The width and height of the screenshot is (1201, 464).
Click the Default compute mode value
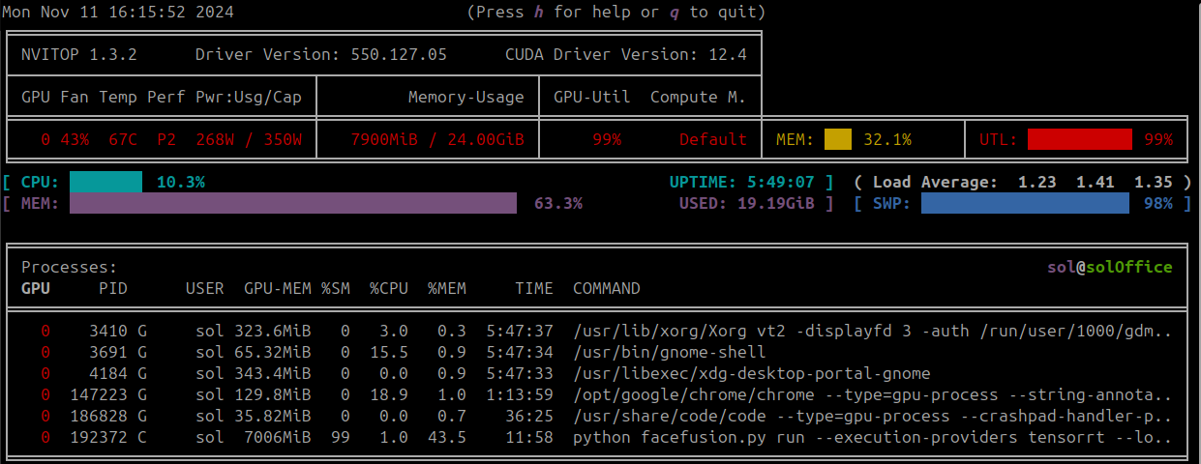tap(713, 140)
